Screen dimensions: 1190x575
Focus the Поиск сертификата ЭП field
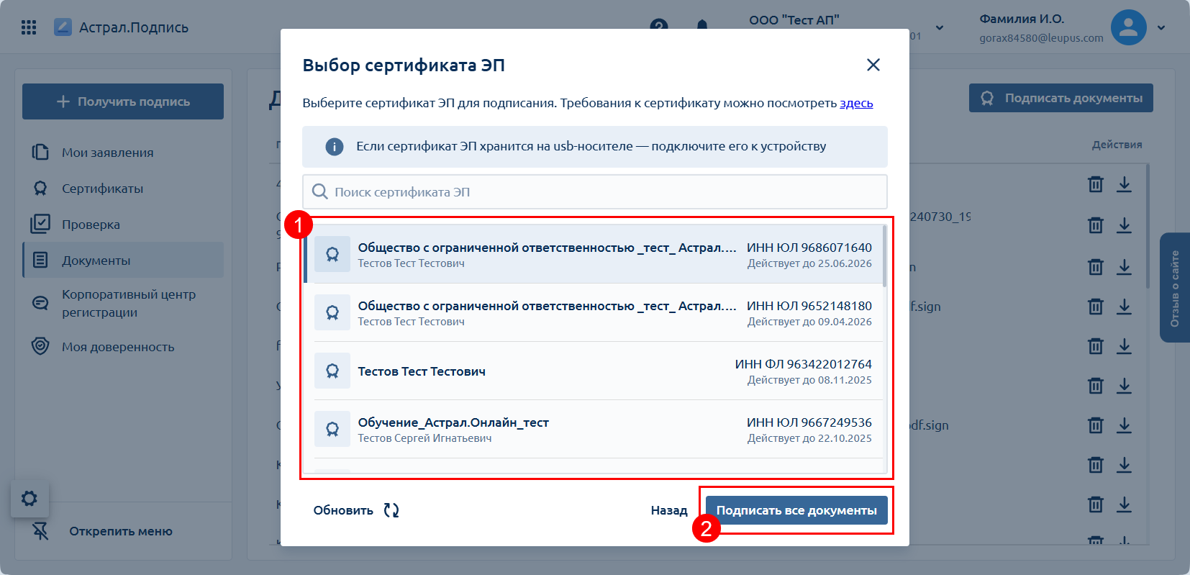(x=594, y=192)
